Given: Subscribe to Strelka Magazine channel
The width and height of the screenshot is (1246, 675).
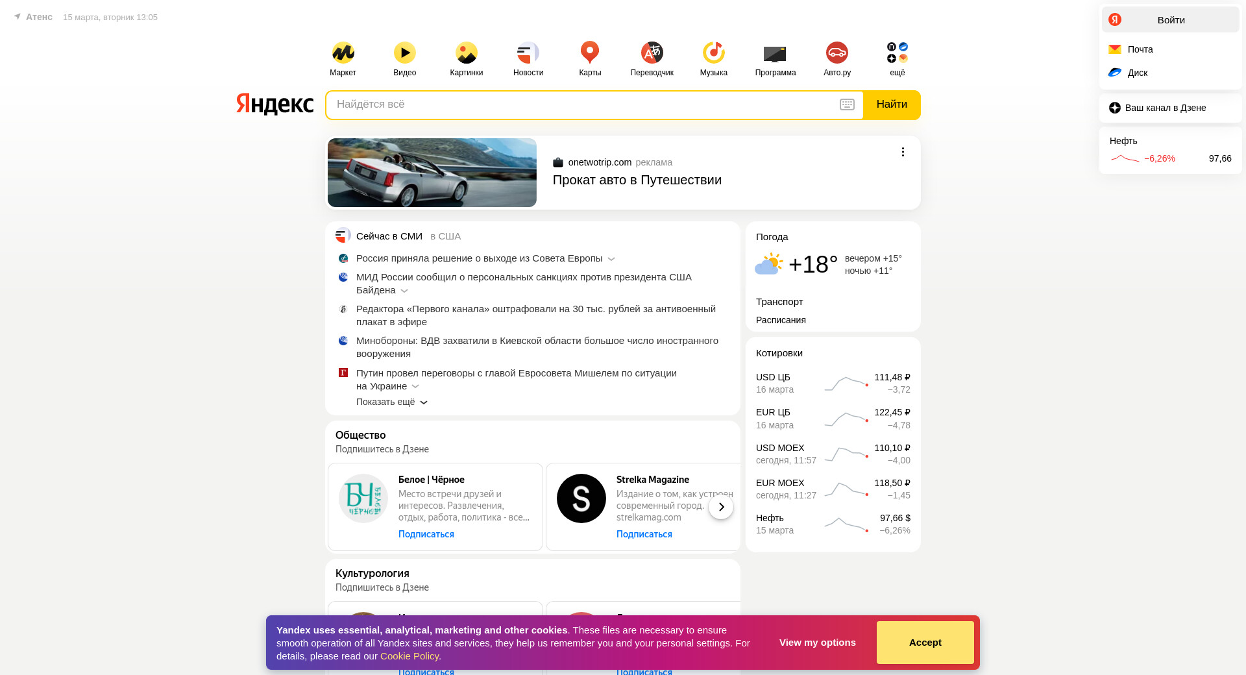Looking at the screenshot, I should click(644, 534).
